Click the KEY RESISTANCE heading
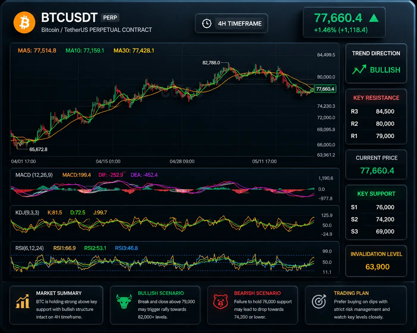The width and height of the screenshot is (417, 333). pos(376,98)
